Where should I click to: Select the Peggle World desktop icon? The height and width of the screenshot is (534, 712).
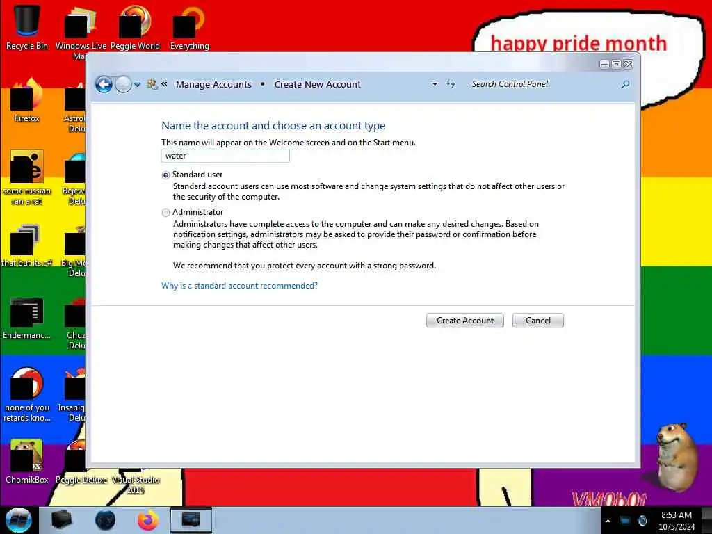[x=135, y=27]
